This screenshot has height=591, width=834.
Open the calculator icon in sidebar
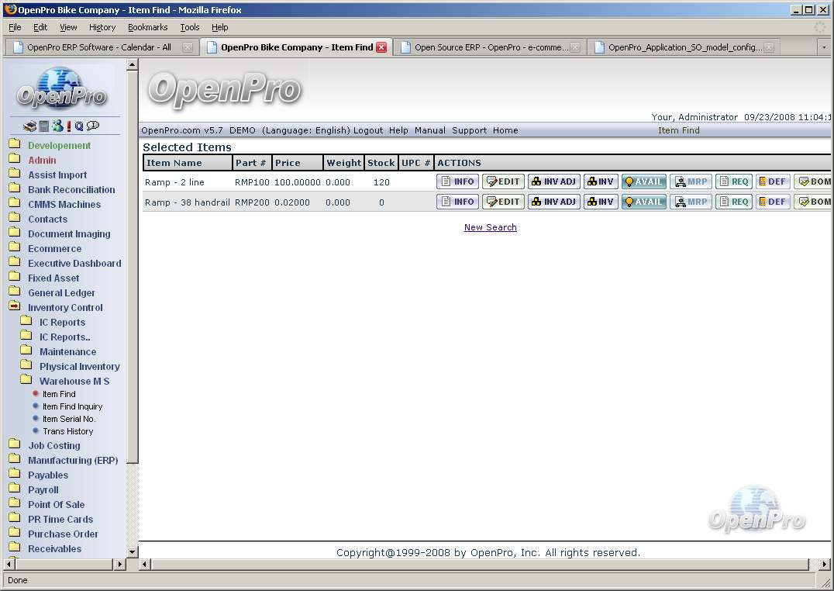(44, 126)
